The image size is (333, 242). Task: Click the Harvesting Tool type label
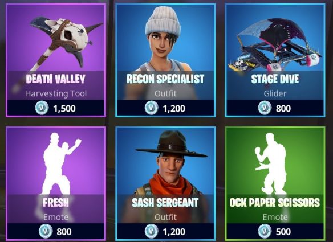coord(56,93)
